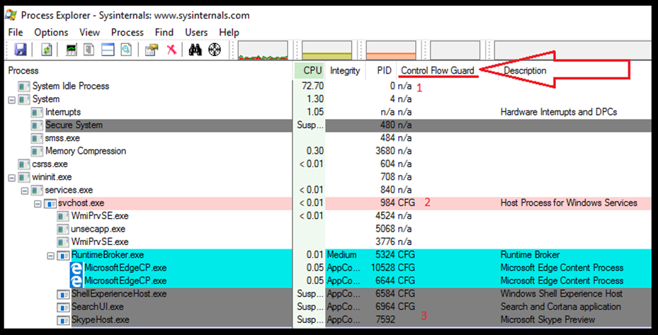This screenshot has height=335, width=658.
Task: Click the red X Kill Process icon
Action: (171, 50)
